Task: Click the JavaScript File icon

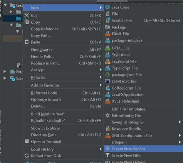Action: click(107, 62)
